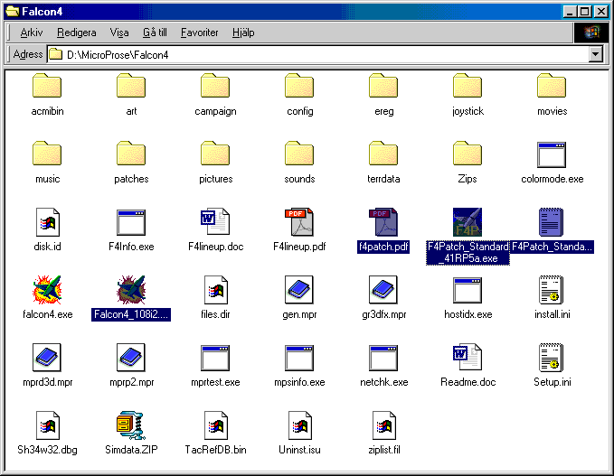This screenshot has height=476, width=614.
Task: Select Simdata.ZIP archive icon
Action: [x=131, y=425]
